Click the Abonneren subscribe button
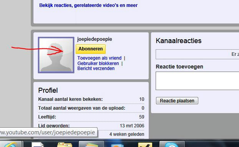The image size is (239, 147). (x=91, y=49)
